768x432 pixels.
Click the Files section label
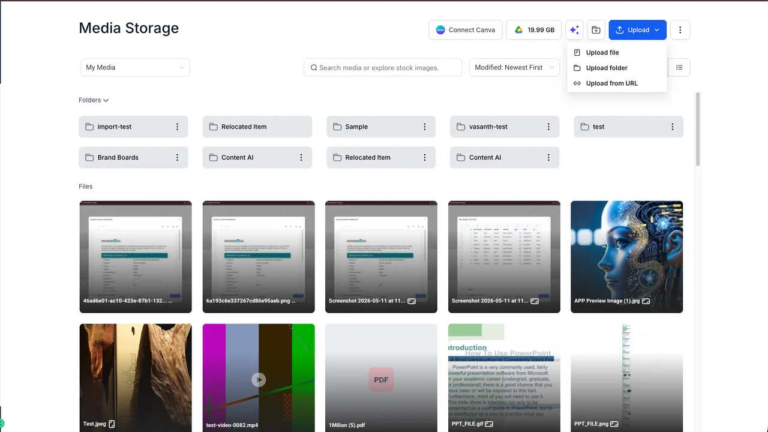(x=86, y=187)
